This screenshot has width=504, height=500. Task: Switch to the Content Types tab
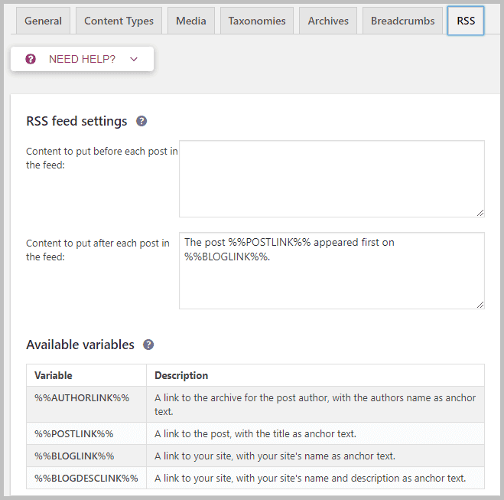tap(119, 21)
